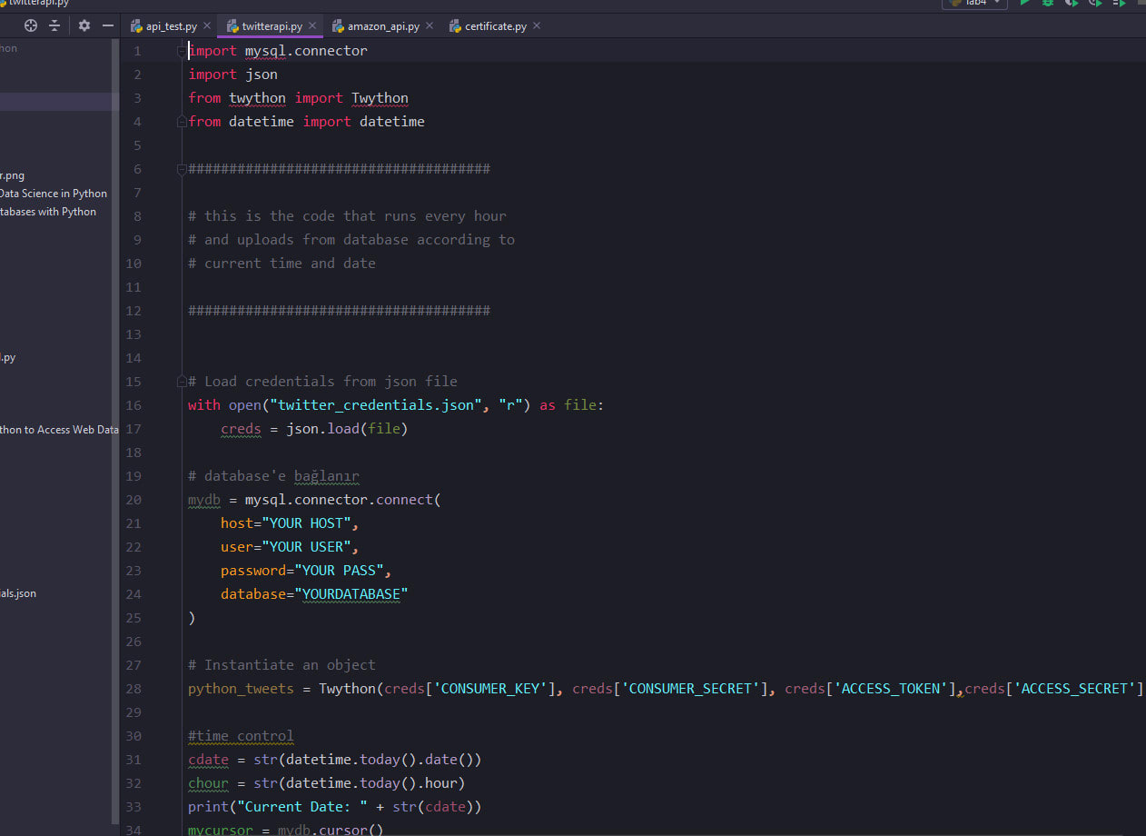Click line number 20 in the gutter

tap(133, 500)
